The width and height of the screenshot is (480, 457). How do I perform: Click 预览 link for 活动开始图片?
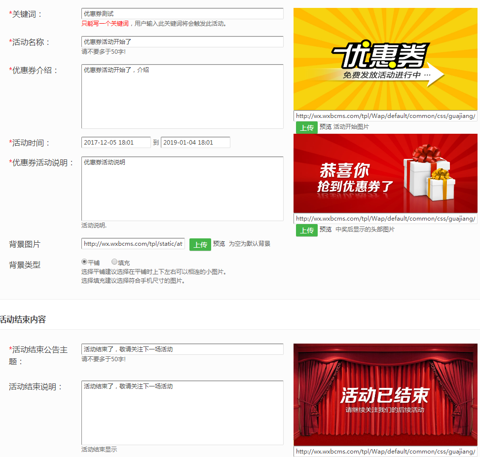326,127
